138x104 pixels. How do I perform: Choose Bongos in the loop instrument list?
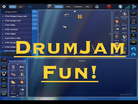click(x=124, y=30)
